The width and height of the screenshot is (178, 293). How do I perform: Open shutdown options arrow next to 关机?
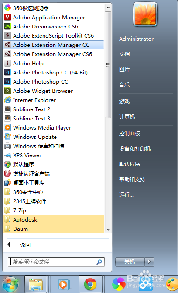[x=149, y=262]
